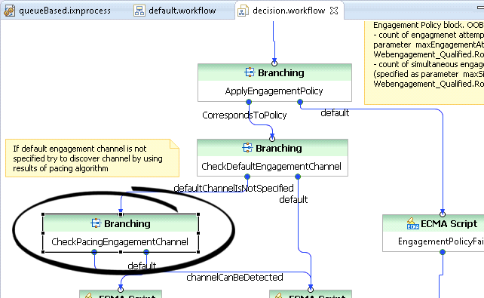This screenshot has height=298, width=484.
Task: Select the CheckDefaultEngagementChannel block name
Action: [x=271, y=167]
